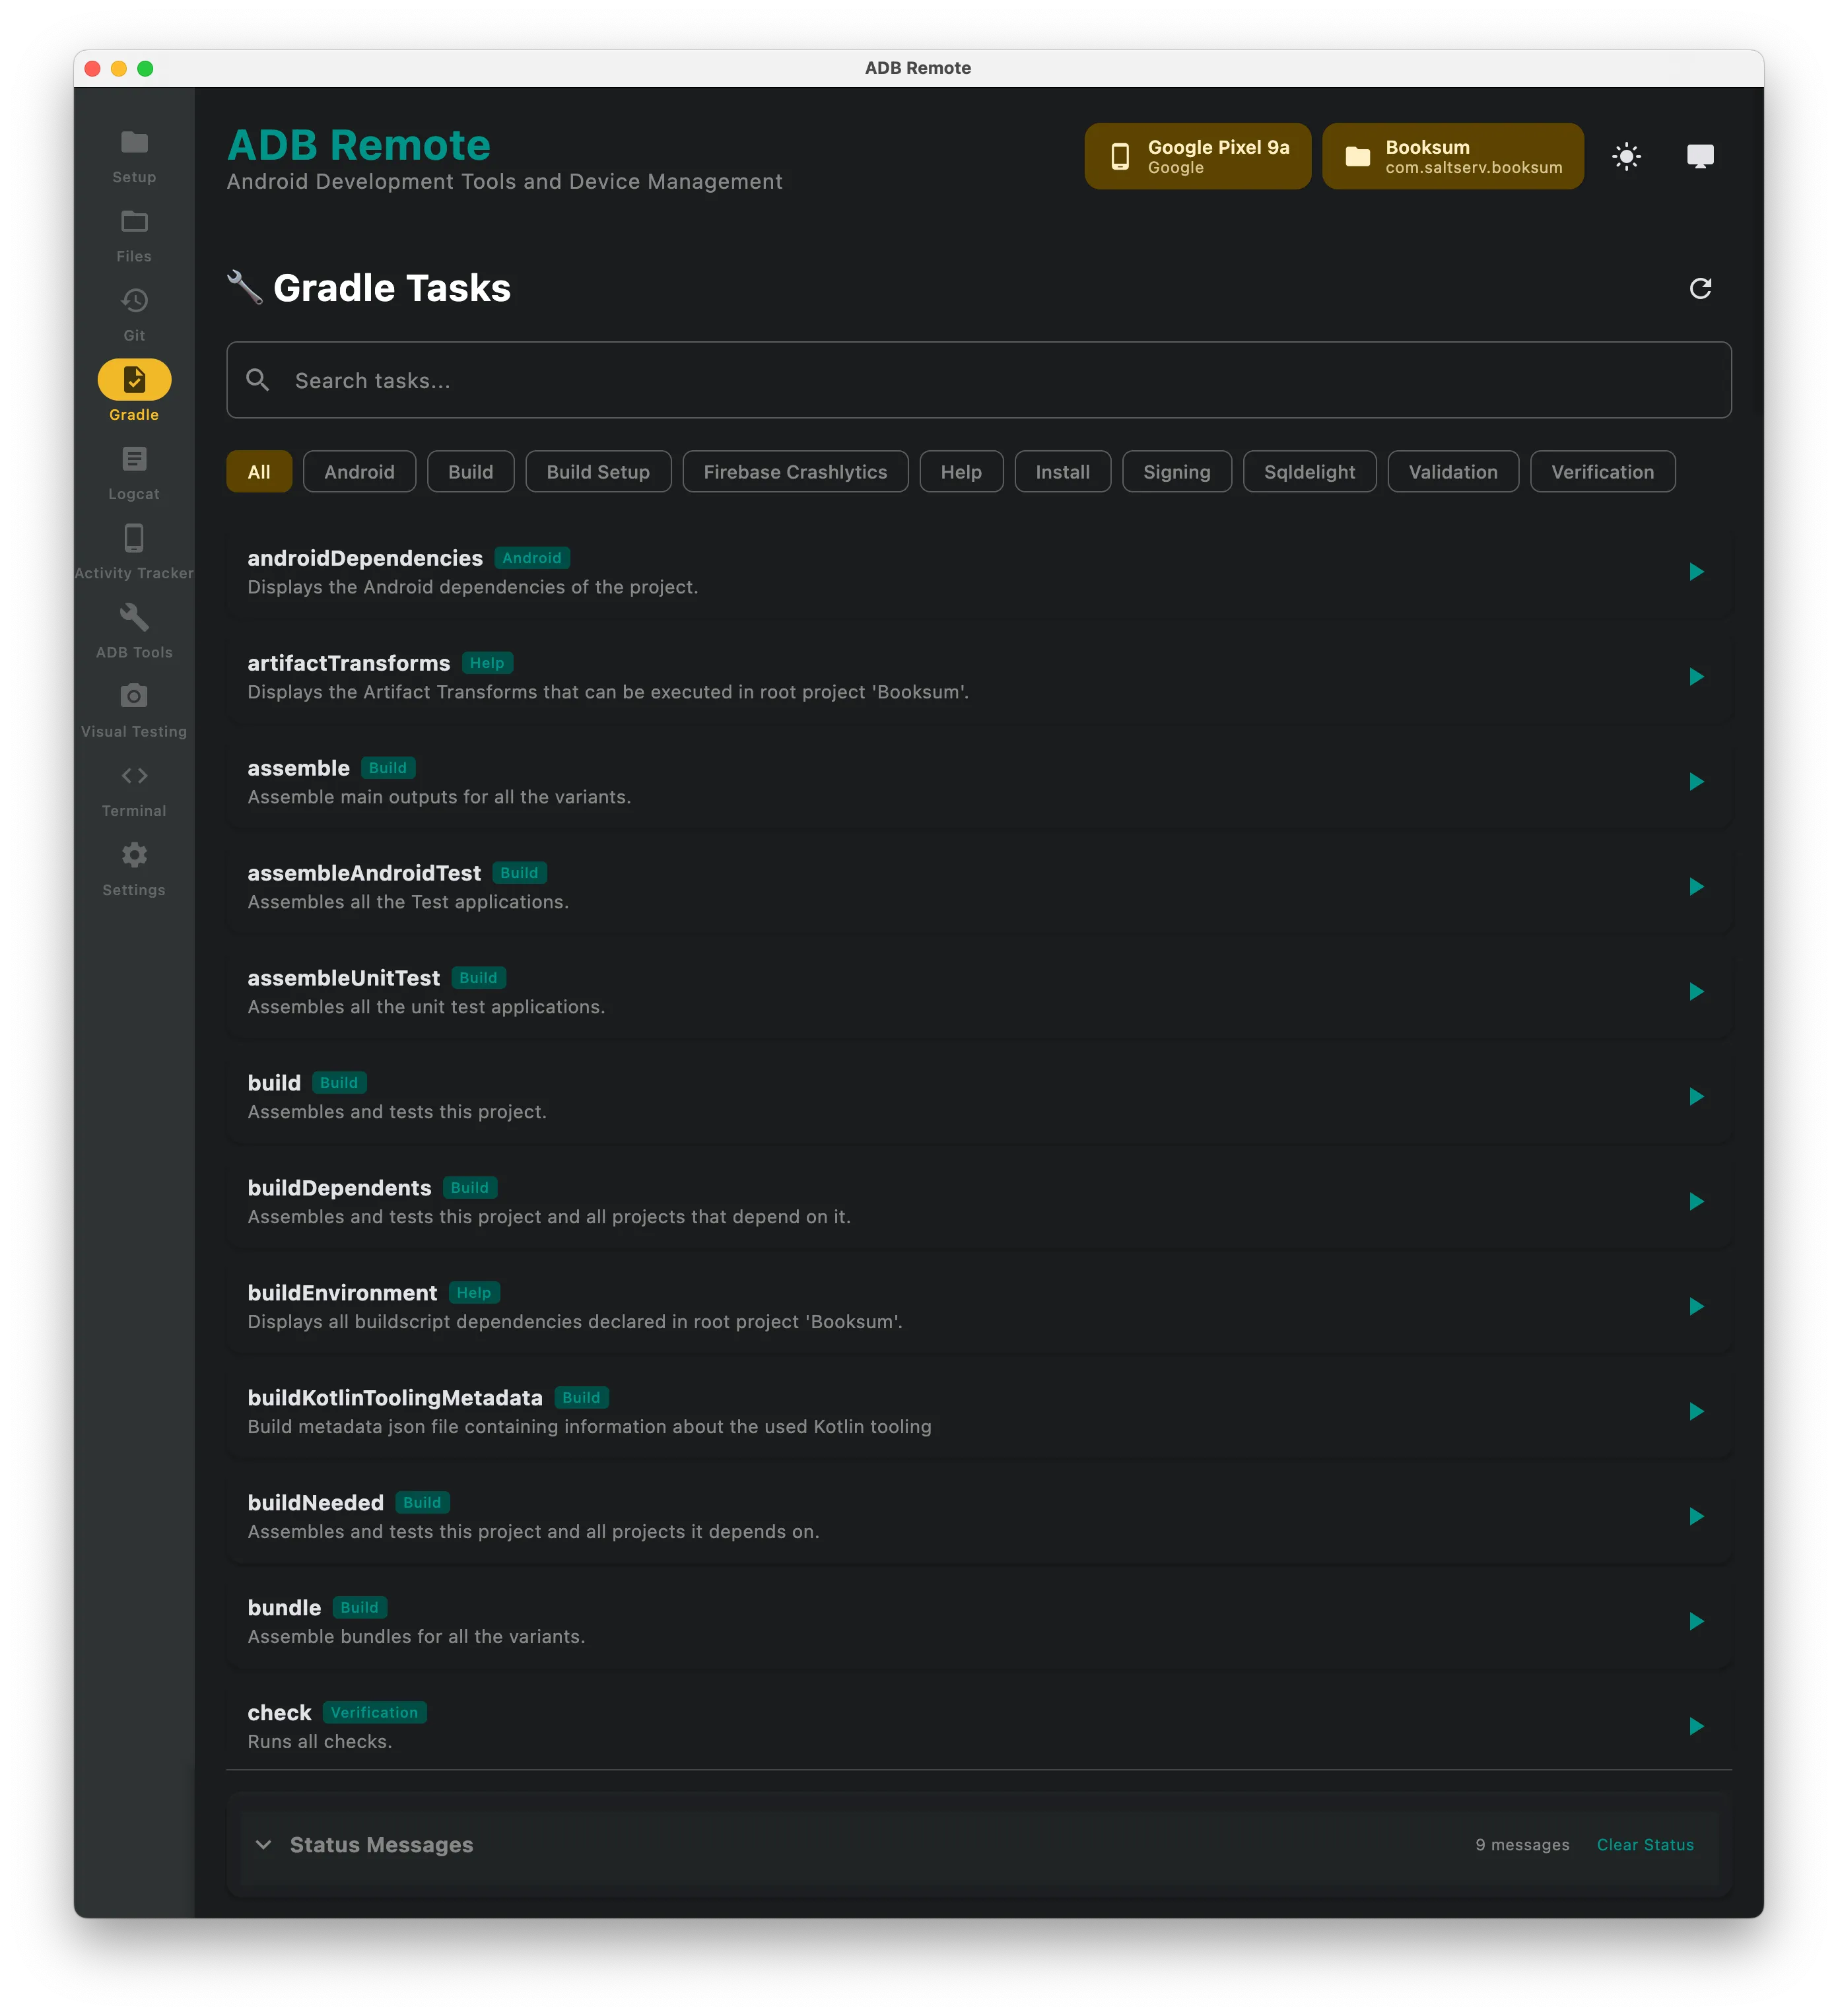Open the Booksum project selector

point(1453,156)
